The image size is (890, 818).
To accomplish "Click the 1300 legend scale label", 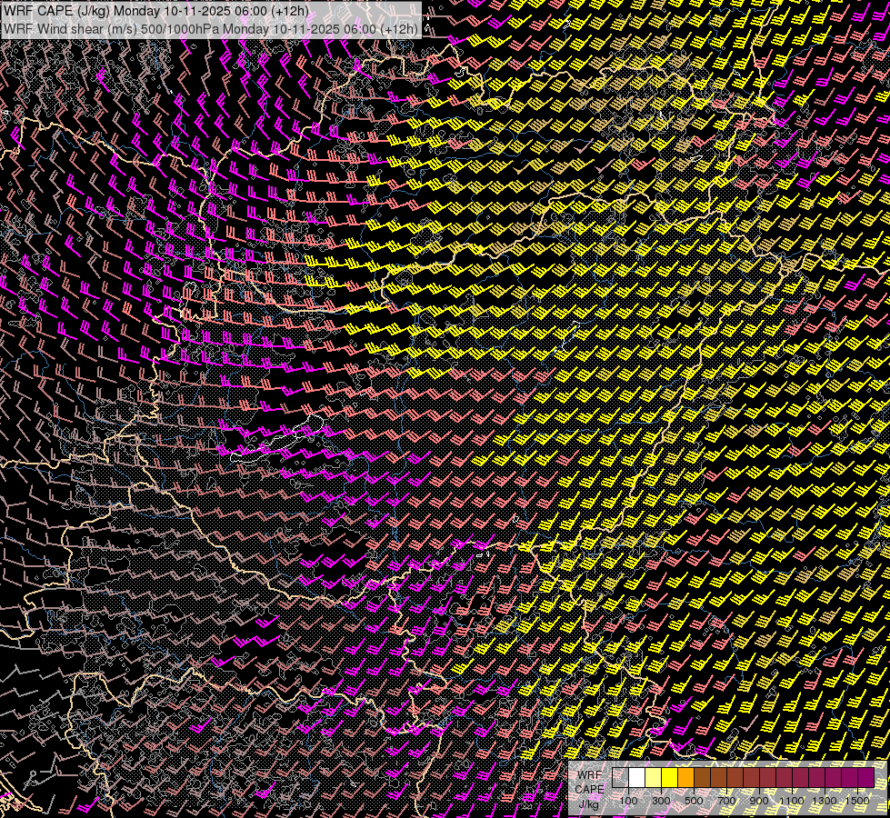I will click(x=825, y=801).
